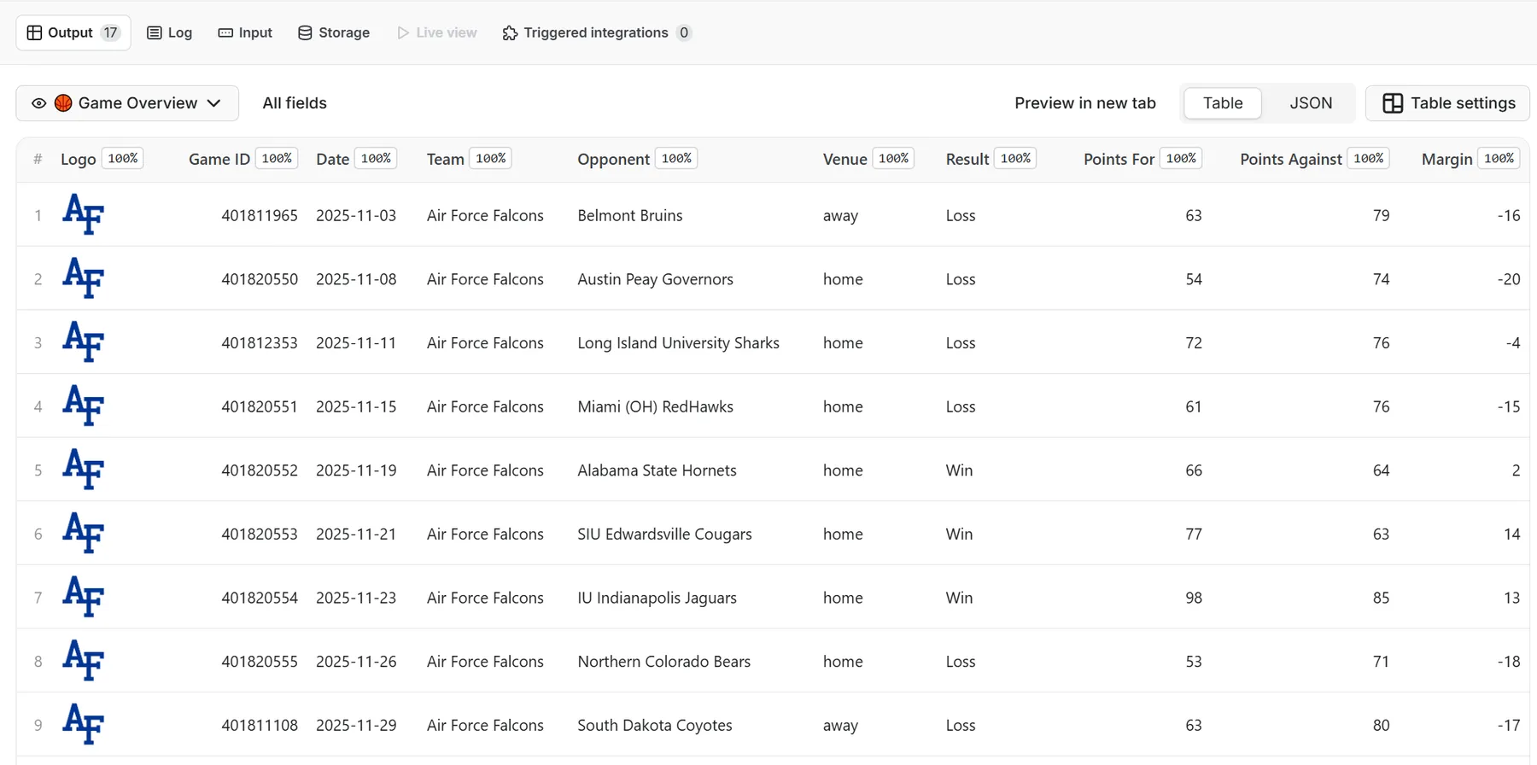Click the Air Force logo in row 9
Viewport: 1537px width, 765px height.
coord(84,725)
